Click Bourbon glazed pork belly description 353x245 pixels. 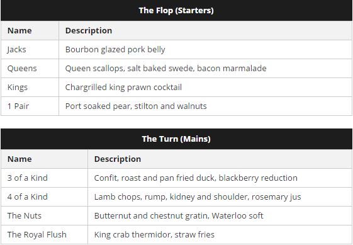point(115,50)
